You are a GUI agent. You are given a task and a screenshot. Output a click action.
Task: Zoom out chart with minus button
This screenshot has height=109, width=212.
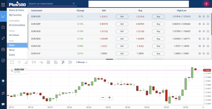coord(103,97)
